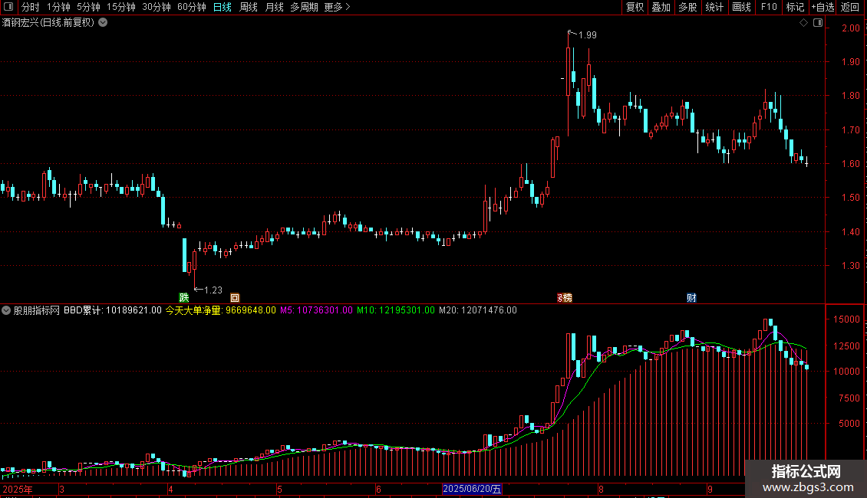Viewport: 867px width, 498px height.
Task: Switch to the 分时 chart
Action: point(31,7)
